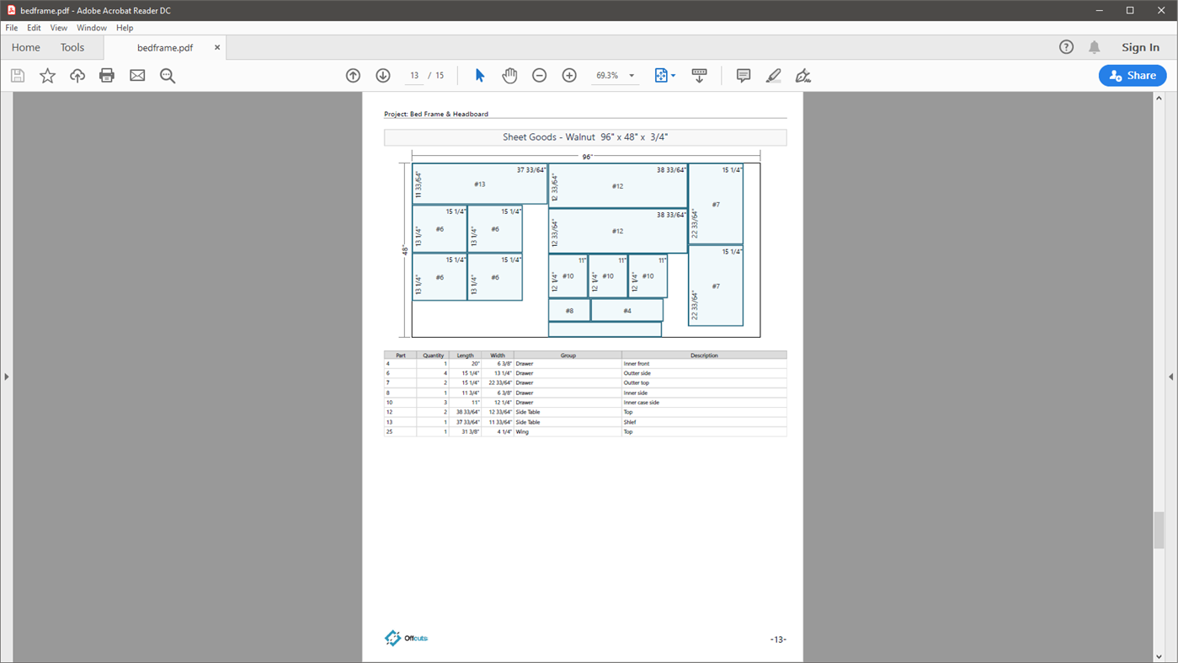
Task: Click the Offcuts logo in the footer
Action: pos(406,639)
